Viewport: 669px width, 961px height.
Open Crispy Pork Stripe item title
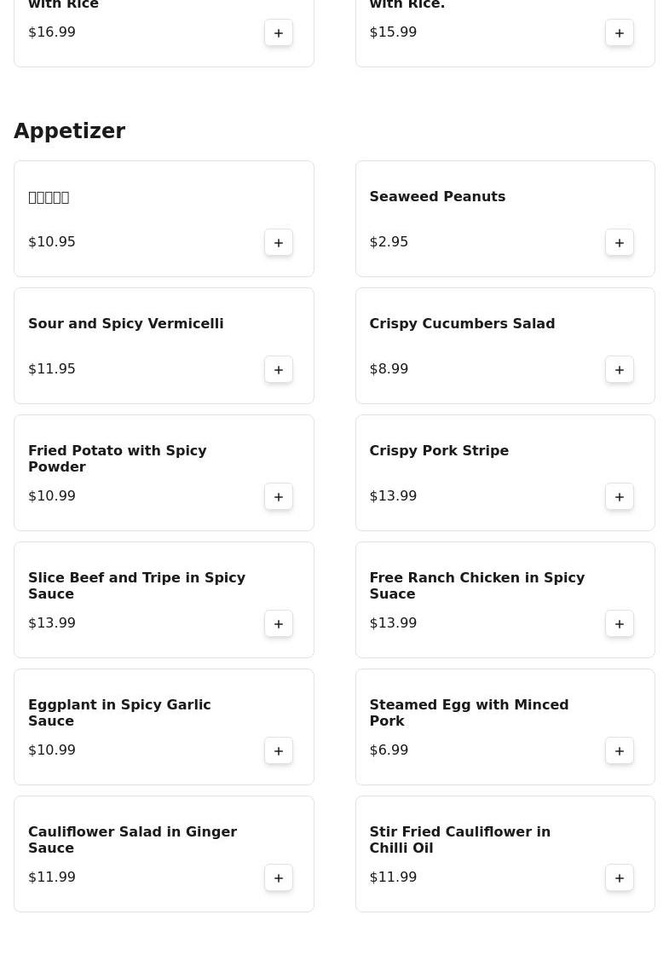coord(439,451)
